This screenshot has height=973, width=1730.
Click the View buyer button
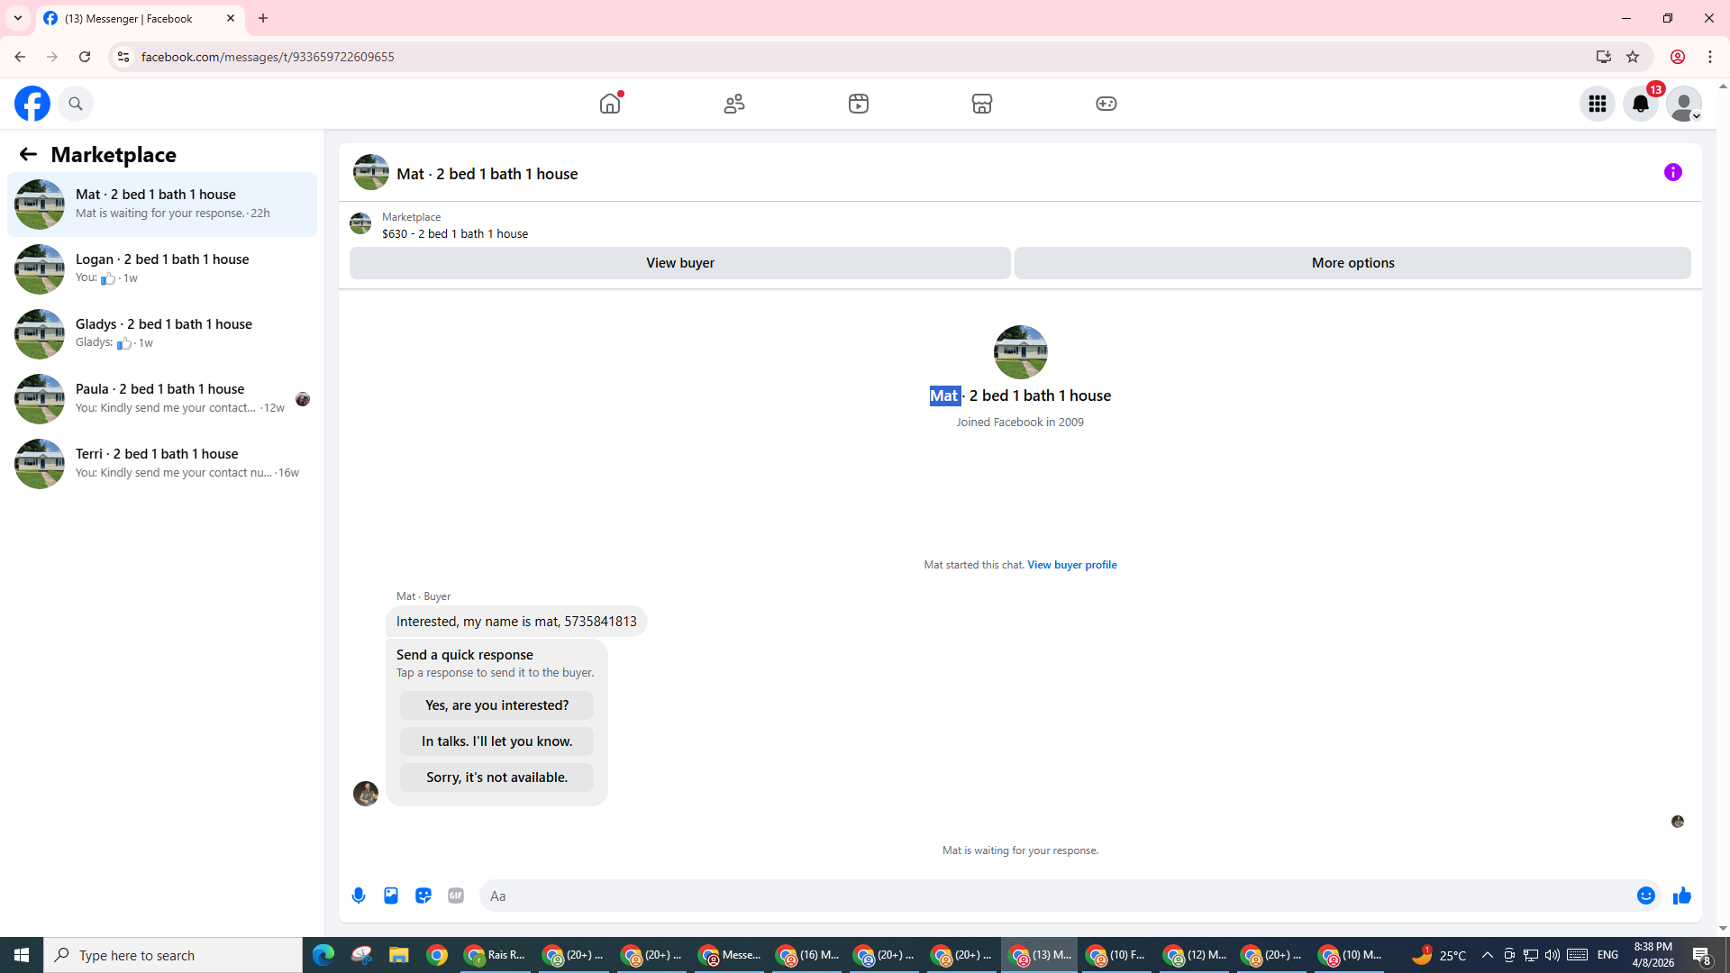coord(679,263)
